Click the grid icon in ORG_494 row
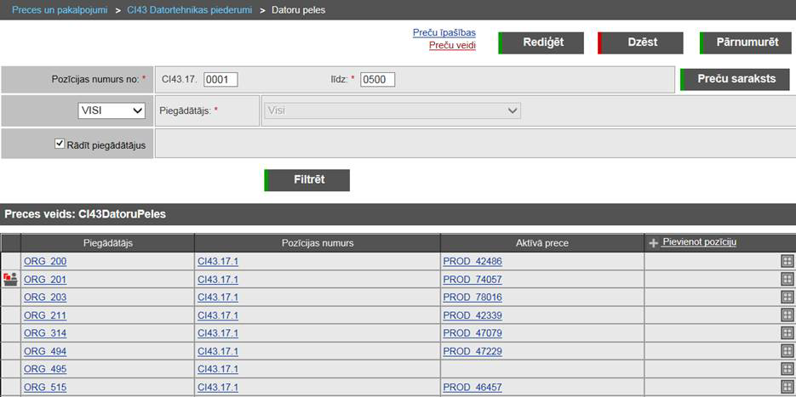The width and height of the screenshot is (796, 397). [x=787, y=351]
